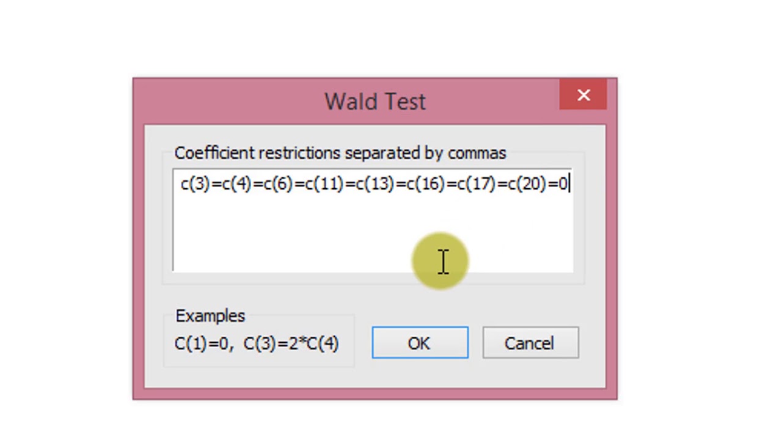Screen dimensions: 782x440
Task: Click the C(3)=2*C(4) example text
Action: (x=291, y=343)
